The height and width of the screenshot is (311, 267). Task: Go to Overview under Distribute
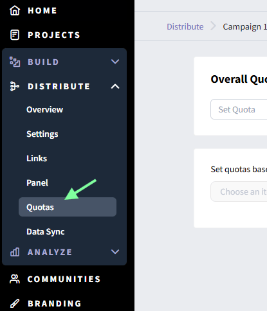(44, 110)
